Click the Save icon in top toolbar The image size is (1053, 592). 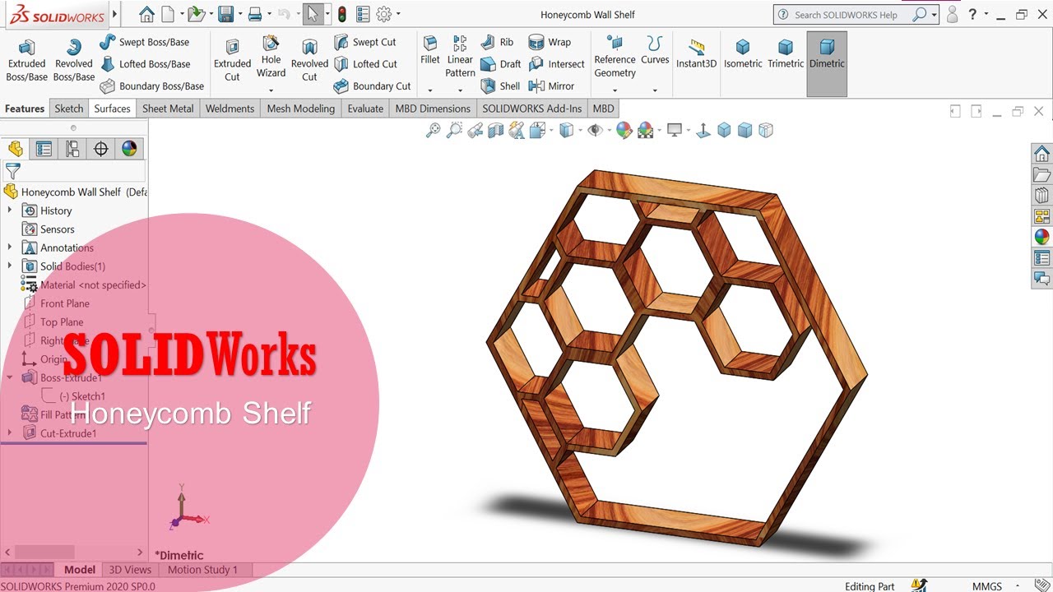pos(225,14)
